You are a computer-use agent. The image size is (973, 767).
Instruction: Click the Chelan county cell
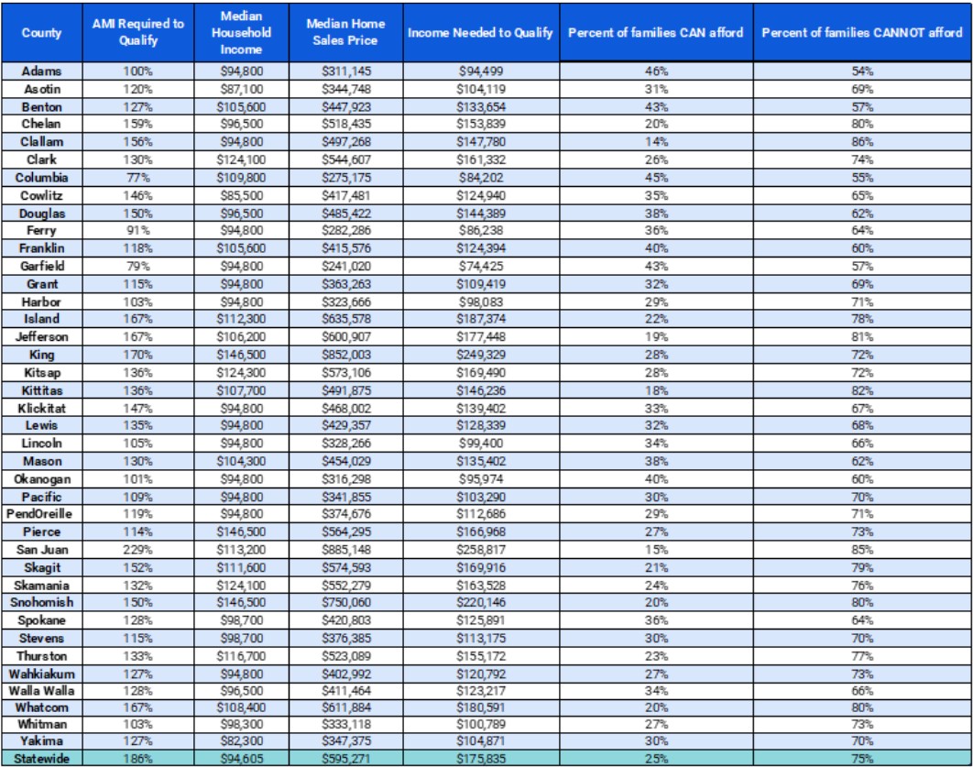click(x=41, y=124)
